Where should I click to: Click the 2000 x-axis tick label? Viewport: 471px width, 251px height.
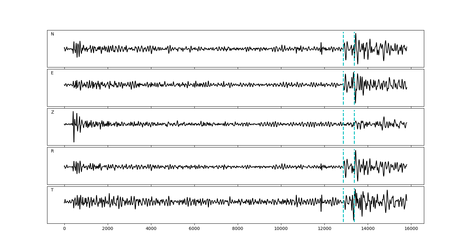(108, 229)
